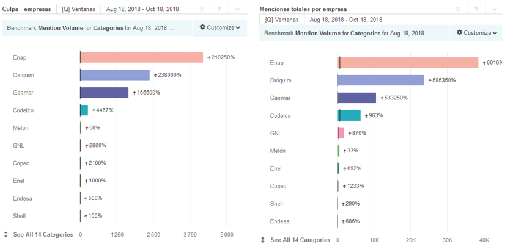Expand the chevron menu of Menciones totales panel

494,9
